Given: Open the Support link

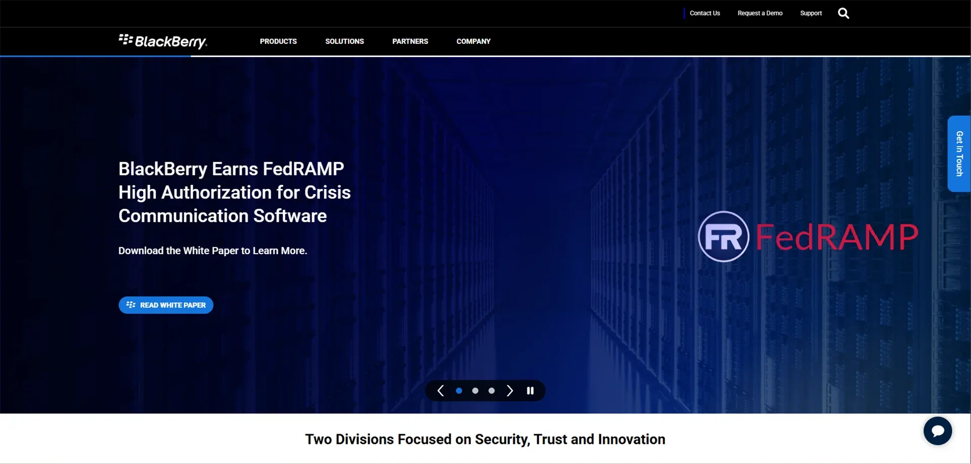Looking at the screenshot, I should point(811,13).
